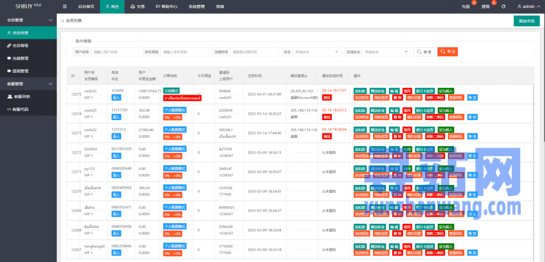The image size is (545, 262).
Task: Click 查看团队 for user ceshi25
Action: (456, 117)
